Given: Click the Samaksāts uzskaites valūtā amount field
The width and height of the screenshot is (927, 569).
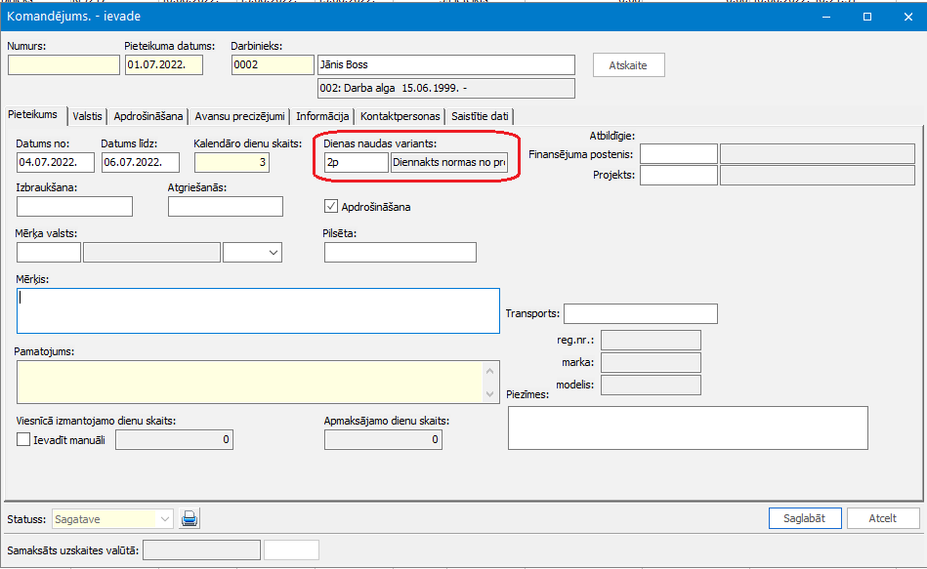Looking at the screenshot, I should coord(201,550).
